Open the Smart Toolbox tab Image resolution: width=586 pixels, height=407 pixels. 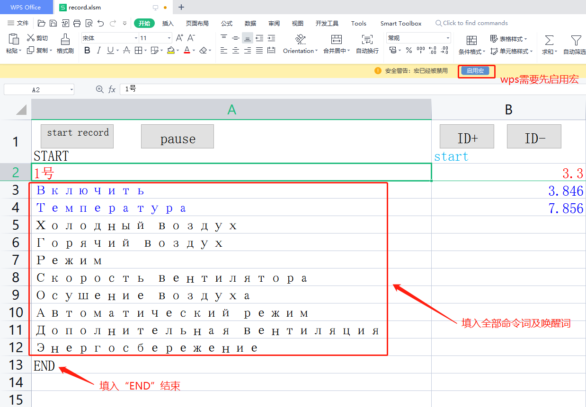(400, 23)
